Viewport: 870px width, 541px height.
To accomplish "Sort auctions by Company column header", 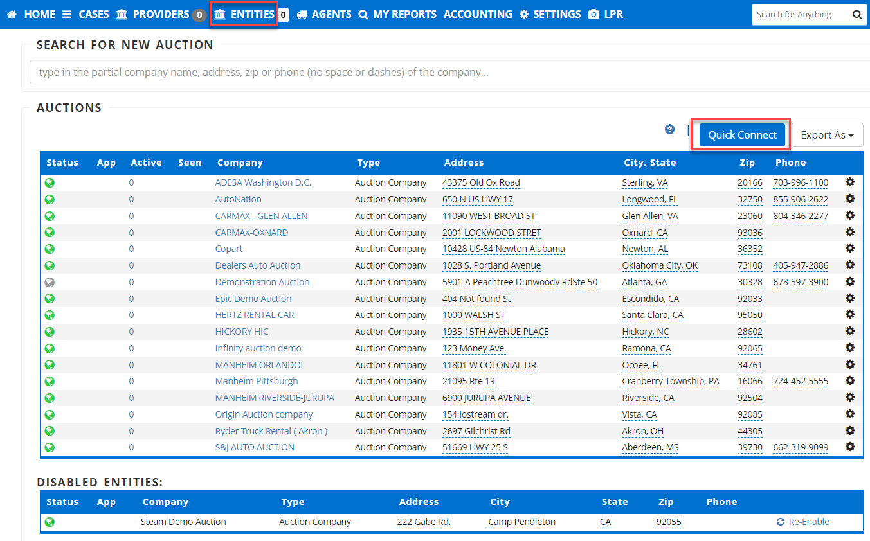I will (240, 163).
